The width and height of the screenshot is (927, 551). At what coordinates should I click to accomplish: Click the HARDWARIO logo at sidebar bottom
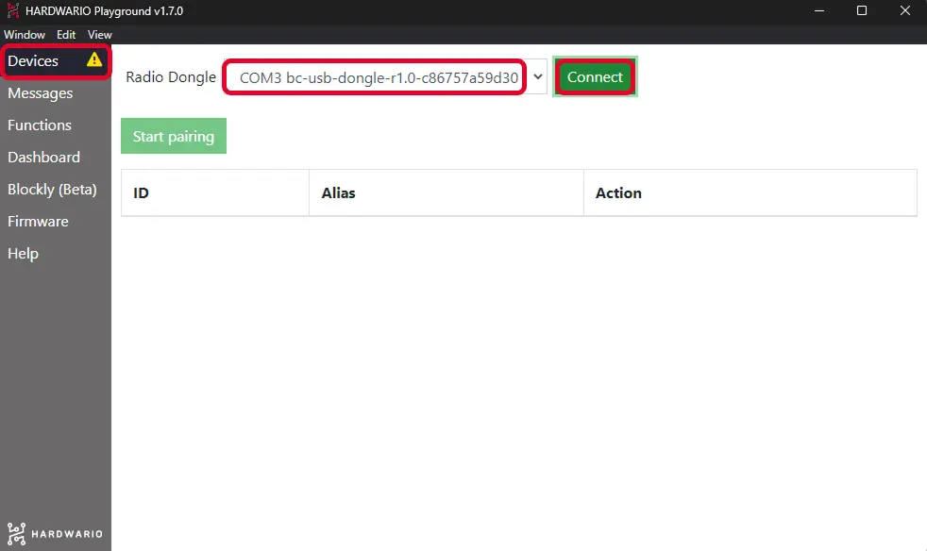pos(55,534)
